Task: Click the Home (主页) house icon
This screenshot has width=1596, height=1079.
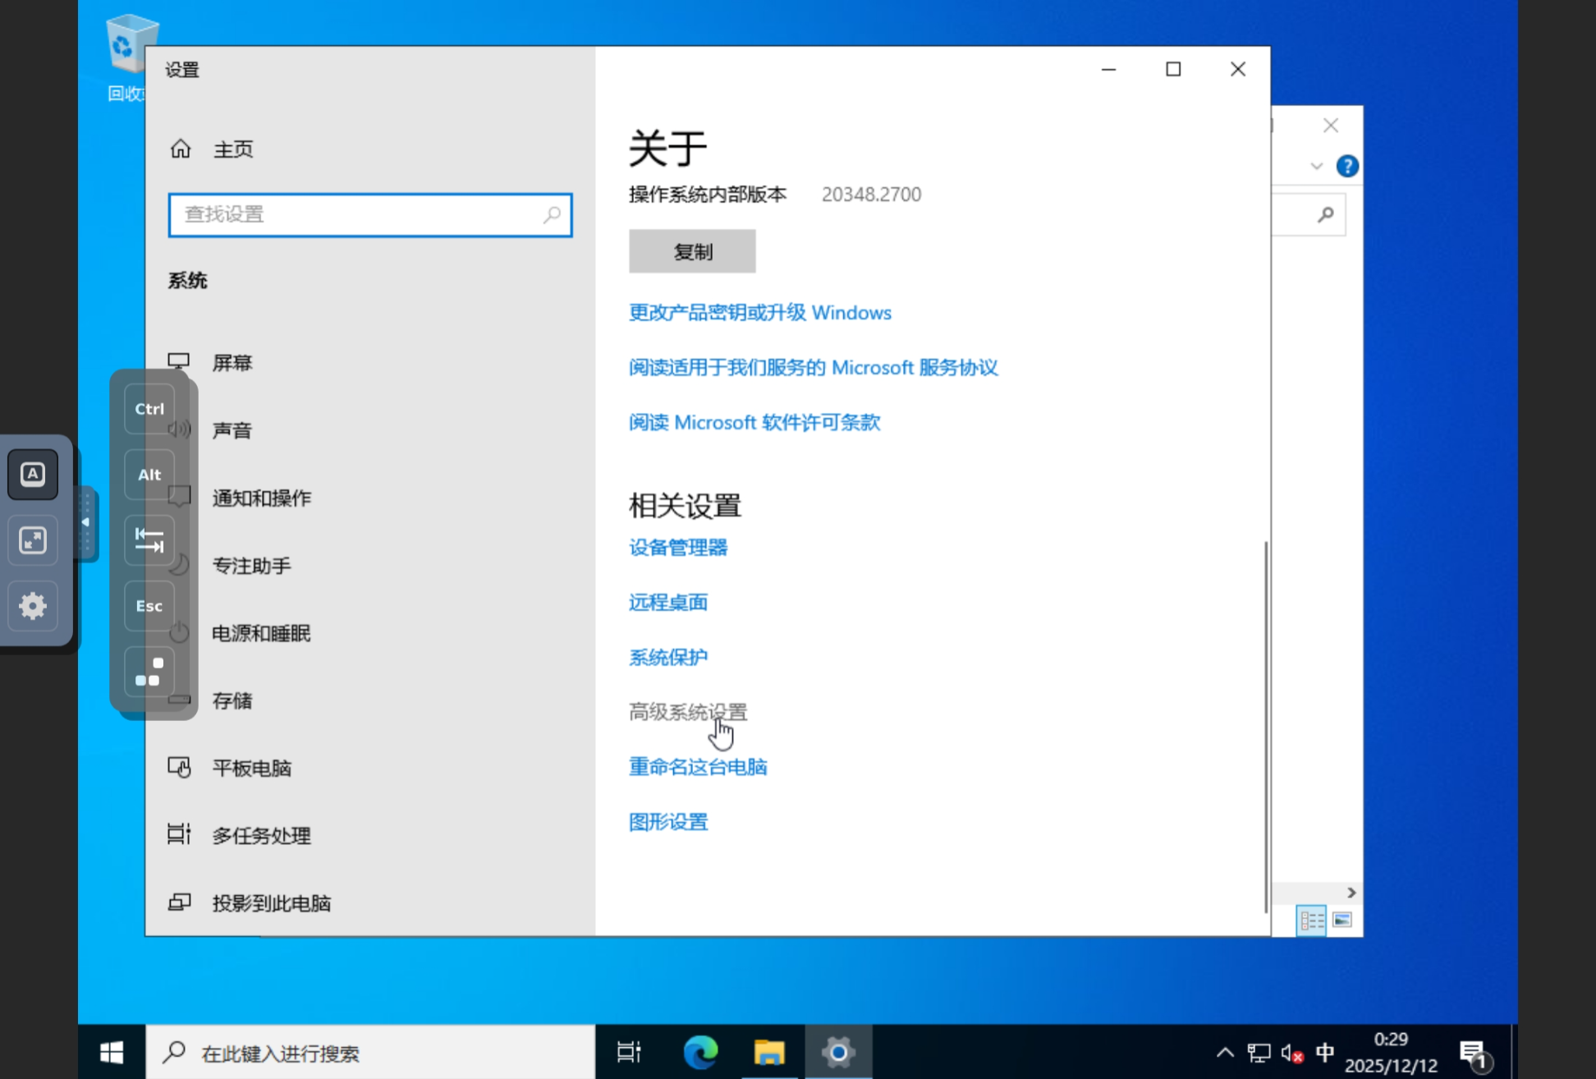Action: 181,149
